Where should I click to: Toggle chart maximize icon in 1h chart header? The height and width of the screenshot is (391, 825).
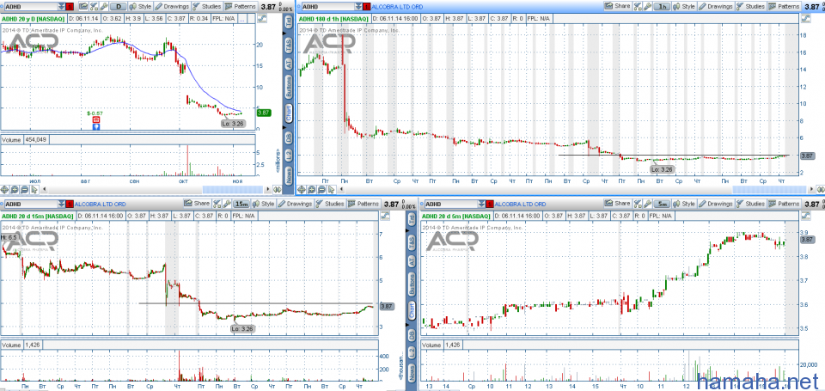[x=805, y=18]
